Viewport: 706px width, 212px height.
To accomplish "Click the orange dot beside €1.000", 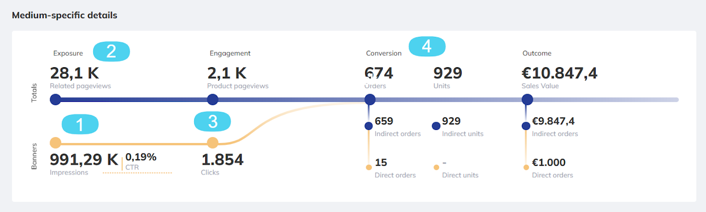I will point(526,167).
